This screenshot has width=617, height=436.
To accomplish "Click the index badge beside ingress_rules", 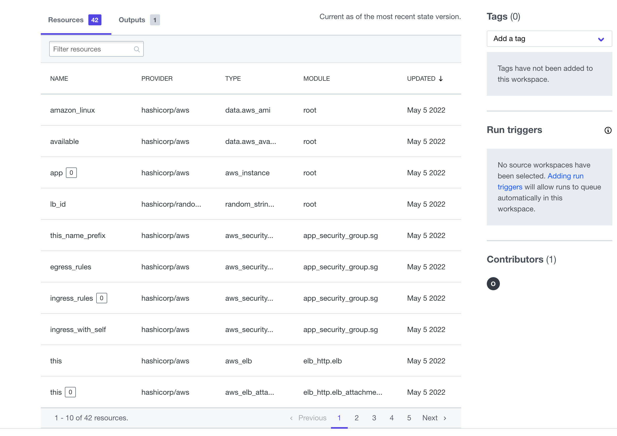I will tap(102, 298).
